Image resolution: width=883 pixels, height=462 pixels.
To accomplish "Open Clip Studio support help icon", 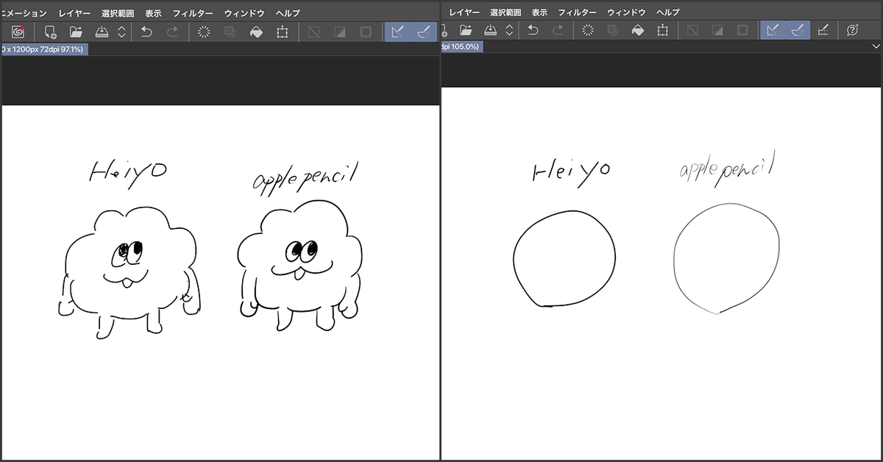I will click(852, 30).
